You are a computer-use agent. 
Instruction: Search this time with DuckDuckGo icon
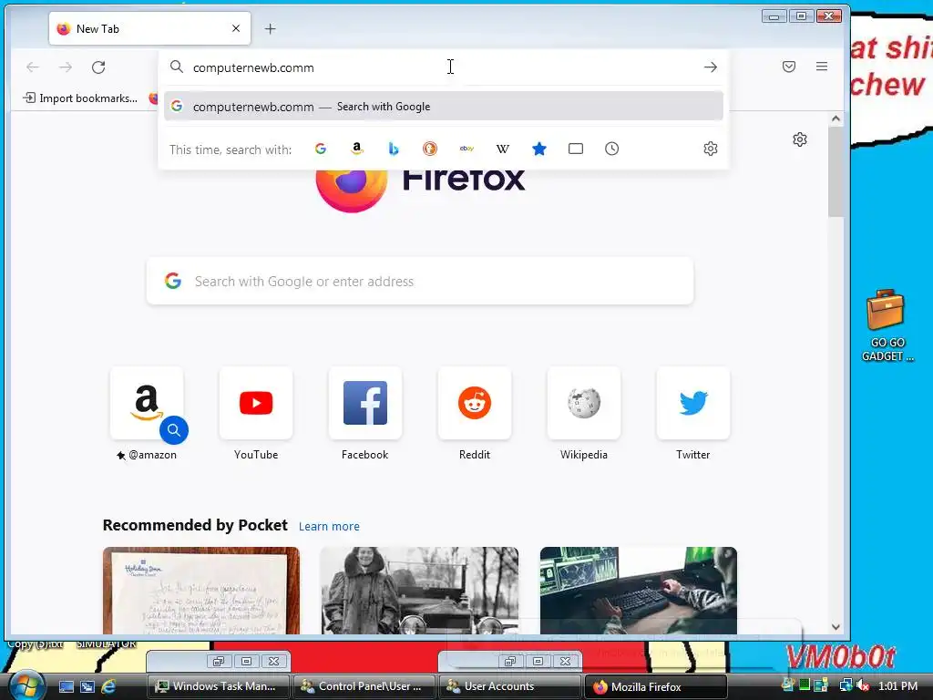pyautogui.click(x=430, y=149)
